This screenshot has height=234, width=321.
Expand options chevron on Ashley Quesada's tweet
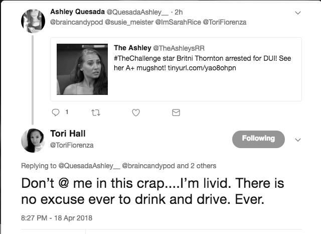(297, 13)
